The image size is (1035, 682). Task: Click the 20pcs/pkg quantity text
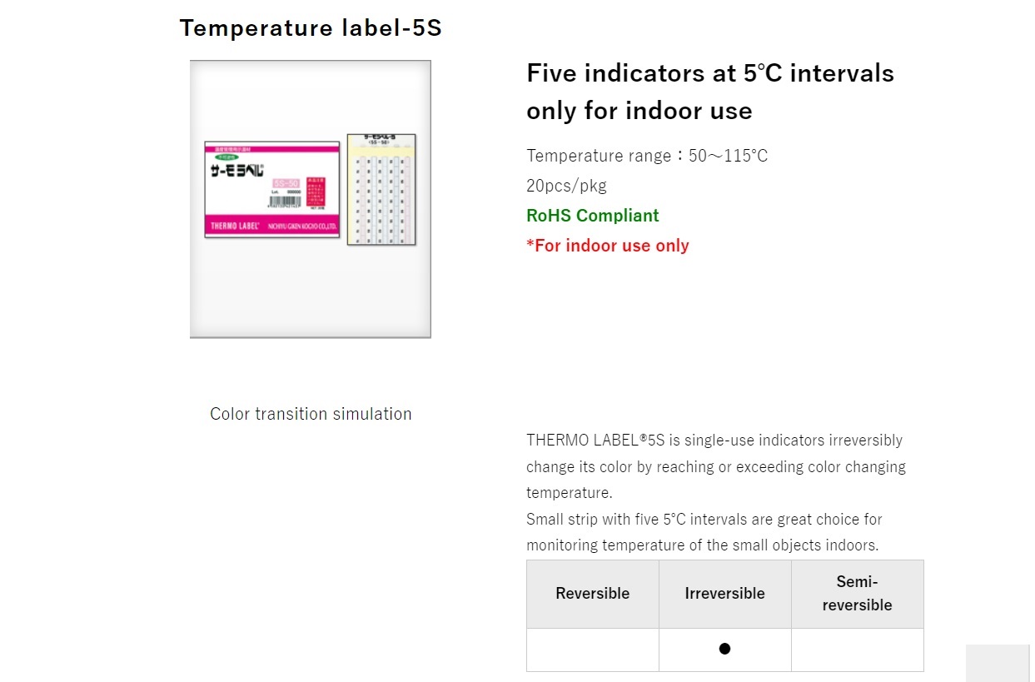[566, 186]
